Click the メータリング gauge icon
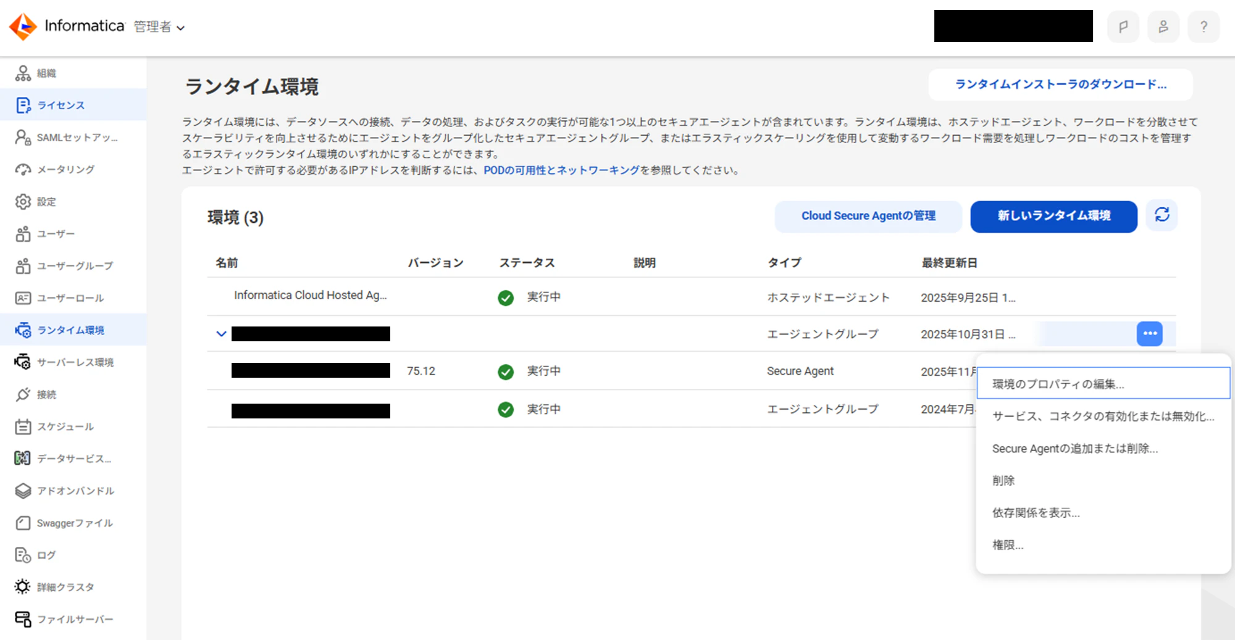The width and height of the screenshot is (1235, 640). pos(23,170)
